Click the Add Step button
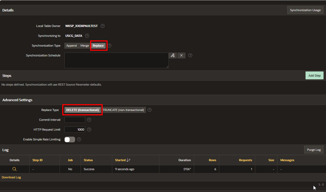 click(314, 76)
